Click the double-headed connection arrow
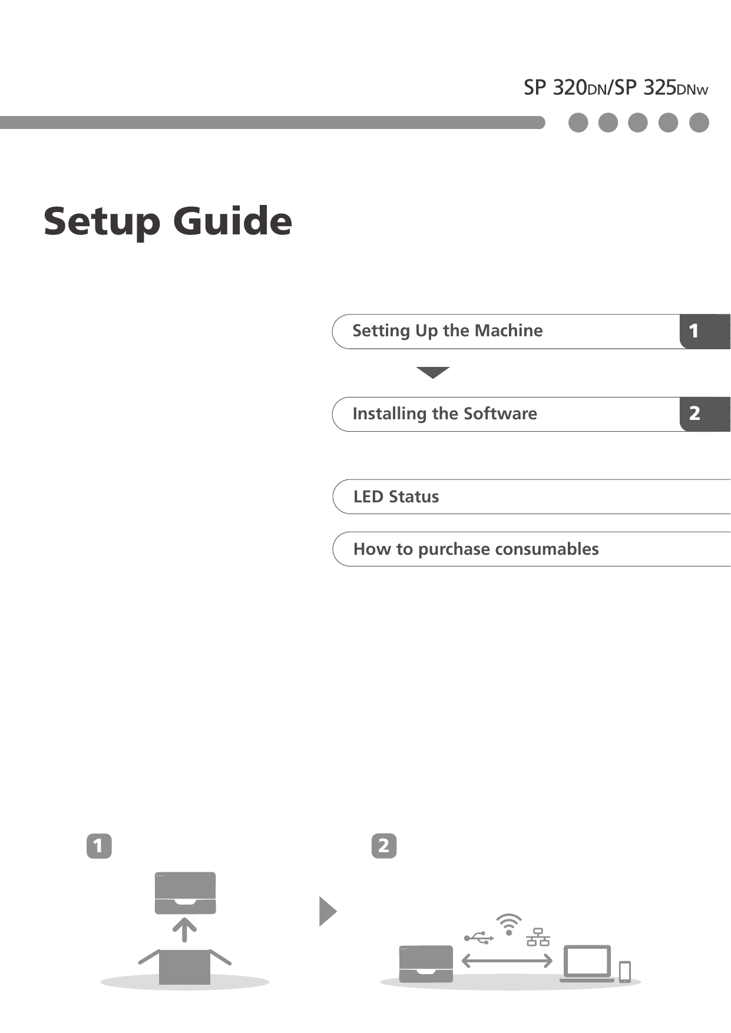The height and width of the screenshot is (1033, 731). [x=507, y=961]
